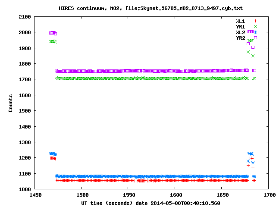Click the 'Counts' y-axis label
The height and width of the screenshot is (207, 276).
click(10, 103)
